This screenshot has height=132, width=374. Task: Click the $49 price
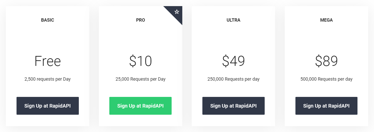click(233, 61)
